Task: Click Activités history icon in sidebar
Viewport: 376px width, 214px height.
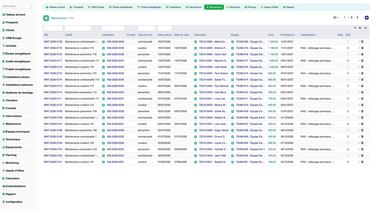Action: click(4, 46)
